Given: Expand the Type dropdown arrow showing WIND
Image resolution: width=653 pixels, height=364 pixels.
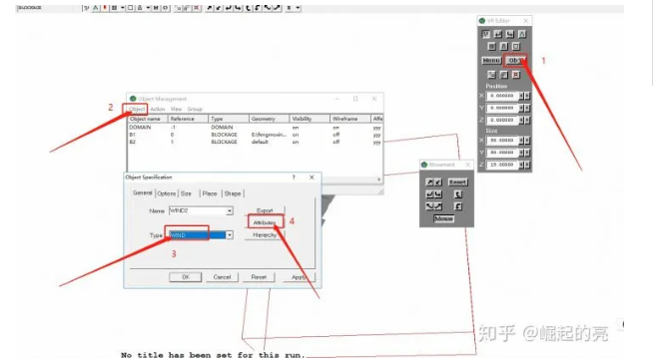Looking at the screenshot, I should (x=229, y=235).
